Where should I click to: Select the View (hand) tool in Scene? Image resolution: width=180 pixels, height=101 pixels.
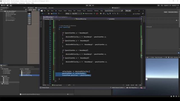click(30, 14)
